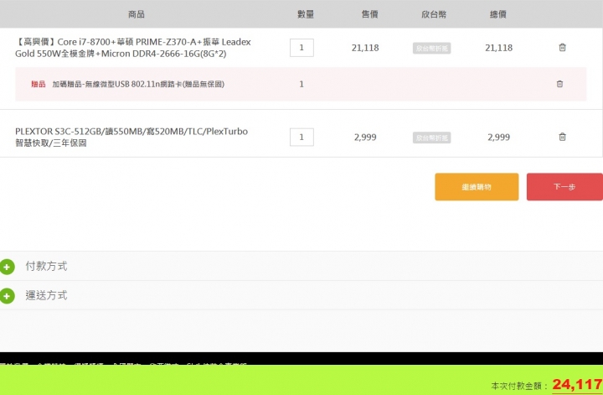Click the 本次付款金額 label
The height and width of the screenshot is (395, 603).
click(519, 386)
